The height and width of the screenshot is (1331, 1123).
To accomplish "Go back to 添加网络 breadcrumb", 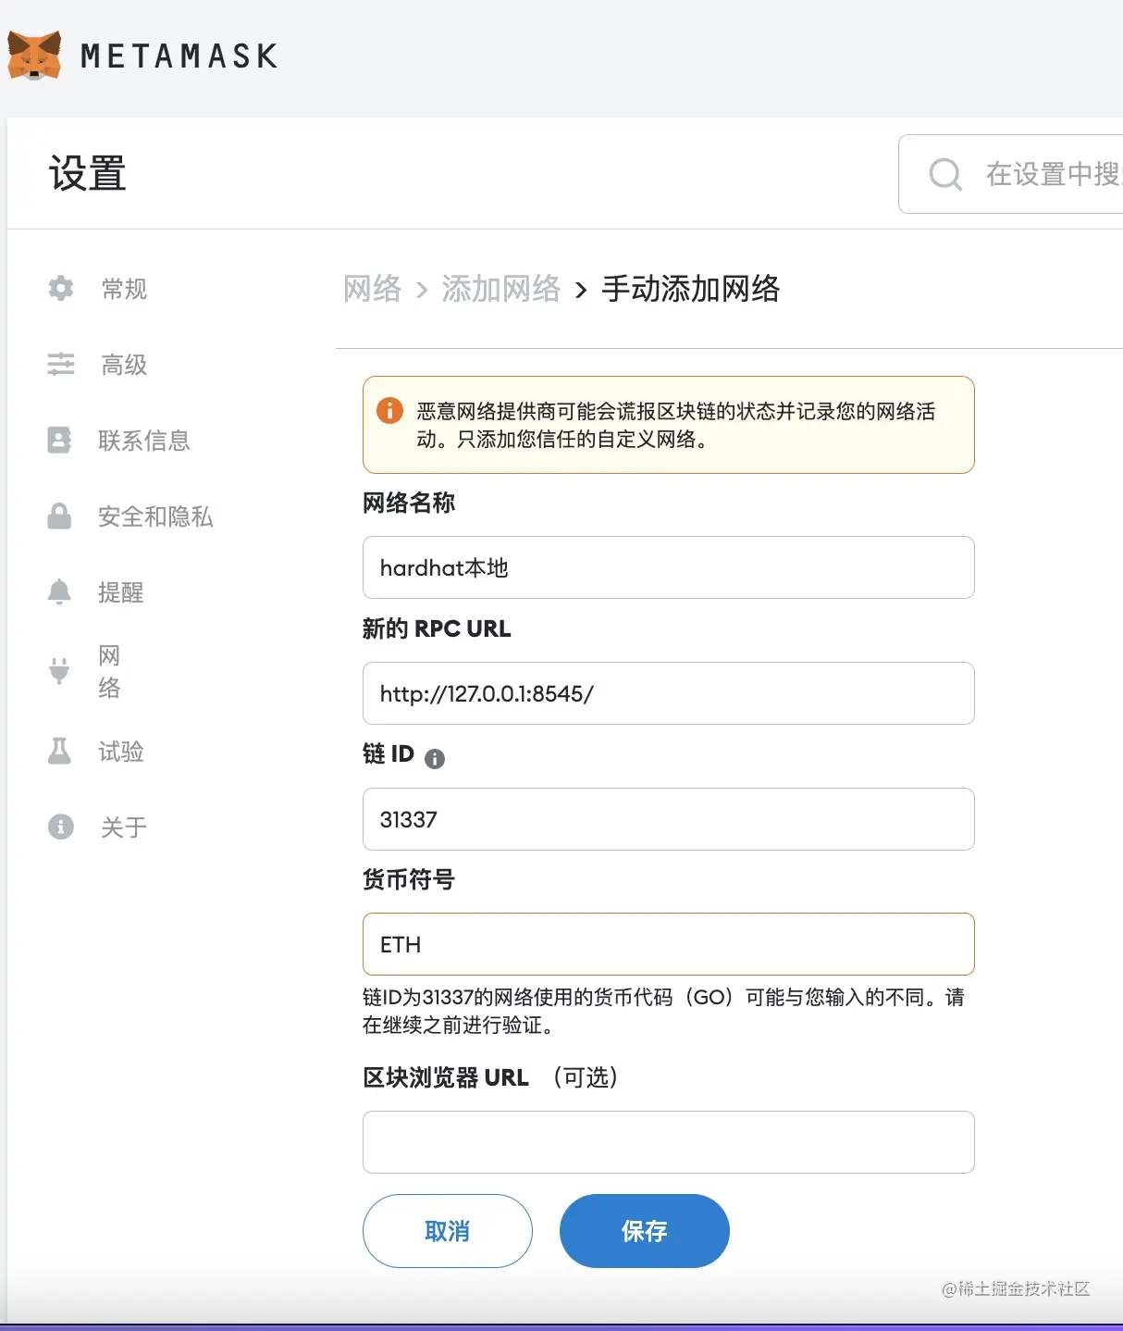I will pos(501,289).
